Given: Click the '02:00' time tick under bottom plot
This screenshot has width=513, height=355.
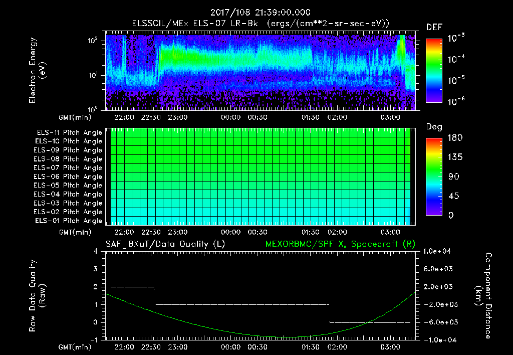Looking at the screenshot, I should point(337,347).
